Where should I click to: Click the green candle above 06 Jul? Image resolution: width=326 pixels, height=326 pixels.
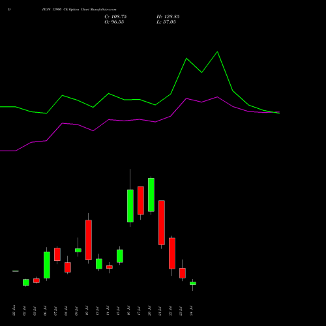[47, 265]
